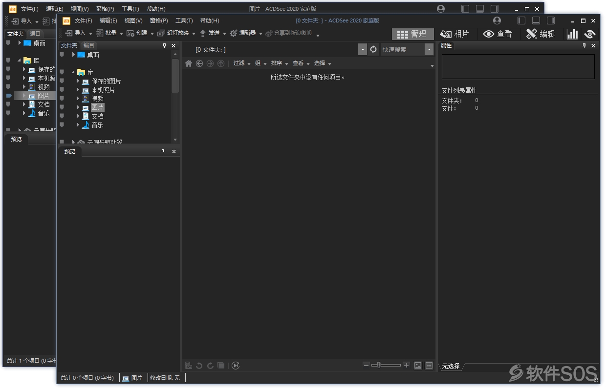Screen dimensions: 606x388
Task: Collapse the 库 tree node
Action: 73,72
